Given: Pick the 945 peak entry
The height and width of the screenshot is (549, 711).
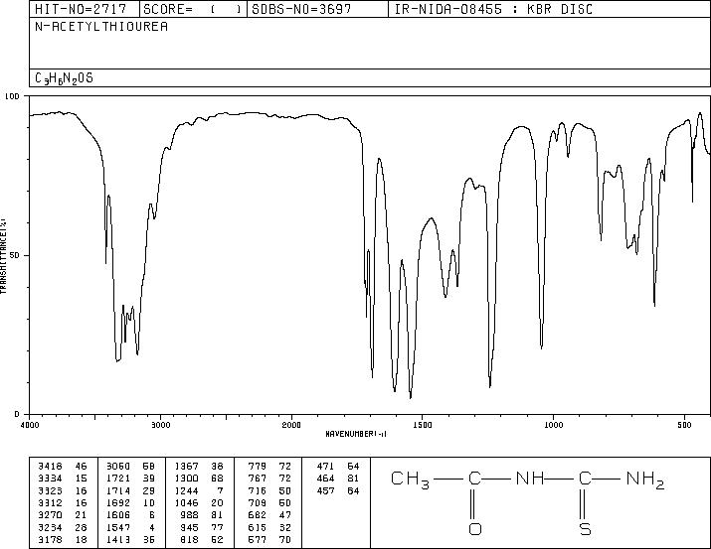Looking at the screenshot, I should pos(190,528).
